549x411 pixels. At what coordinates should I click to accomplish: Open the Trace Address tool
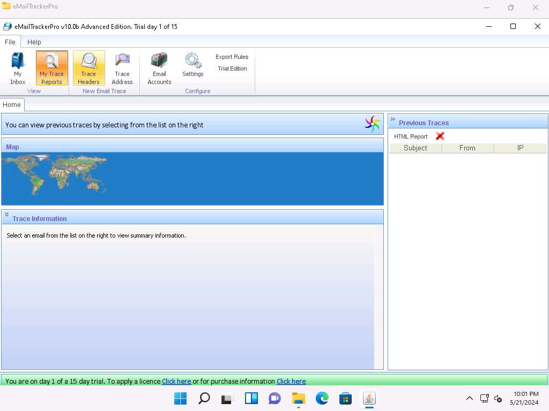pos(122,68)
